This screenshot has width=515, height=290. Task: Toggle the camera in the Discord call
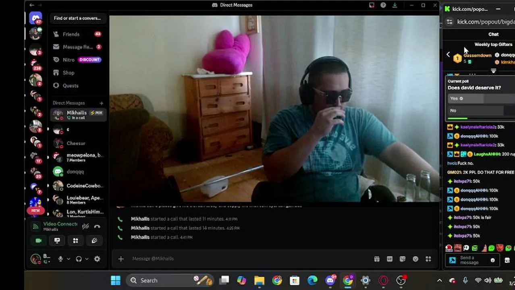[39, 240]
